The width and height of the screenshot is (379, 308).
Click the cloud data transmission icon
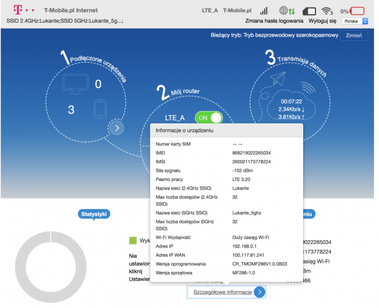click(291, 106)
